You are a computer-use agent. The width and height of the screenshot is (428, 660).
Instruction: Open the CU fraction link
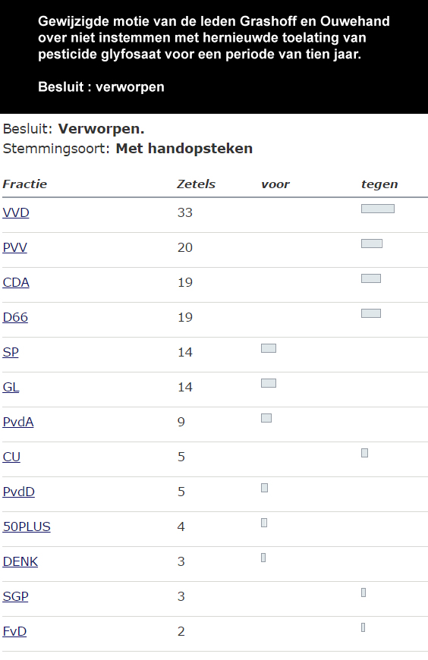pyautogui.click(x=11, y=457)
